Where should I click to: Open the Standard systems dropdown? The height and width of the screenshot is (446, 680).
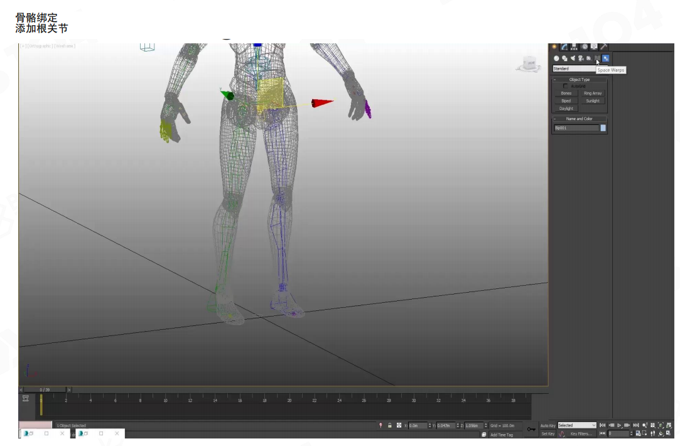(x=579, y=68)
